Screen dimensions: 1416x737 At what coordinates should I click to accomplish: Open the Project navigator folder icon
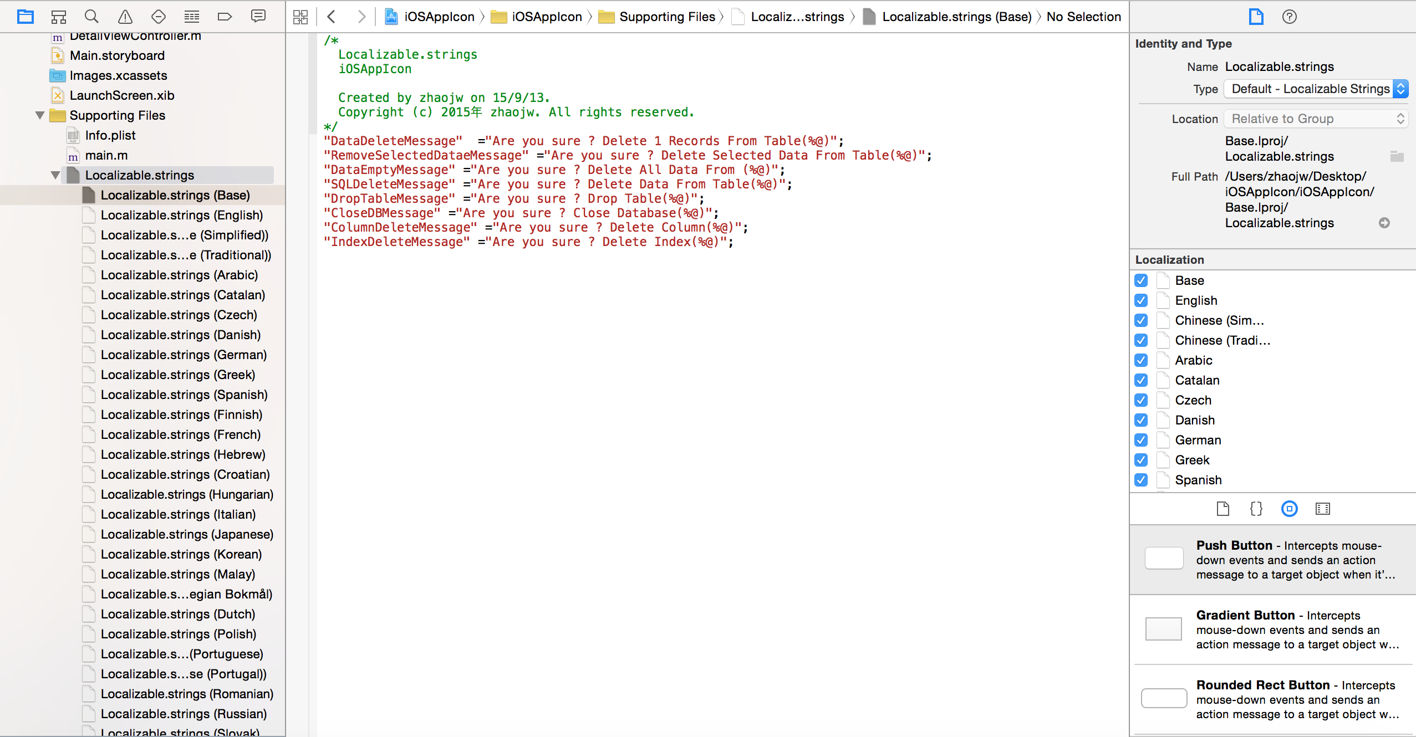click(x=26, y=17)
